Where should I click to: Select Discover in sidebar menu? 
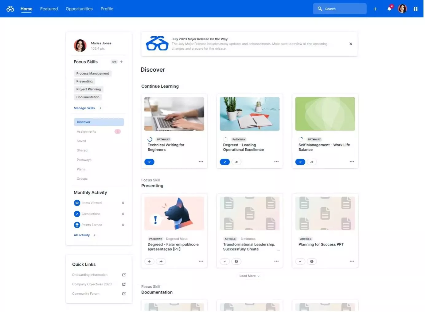point(99,122)
